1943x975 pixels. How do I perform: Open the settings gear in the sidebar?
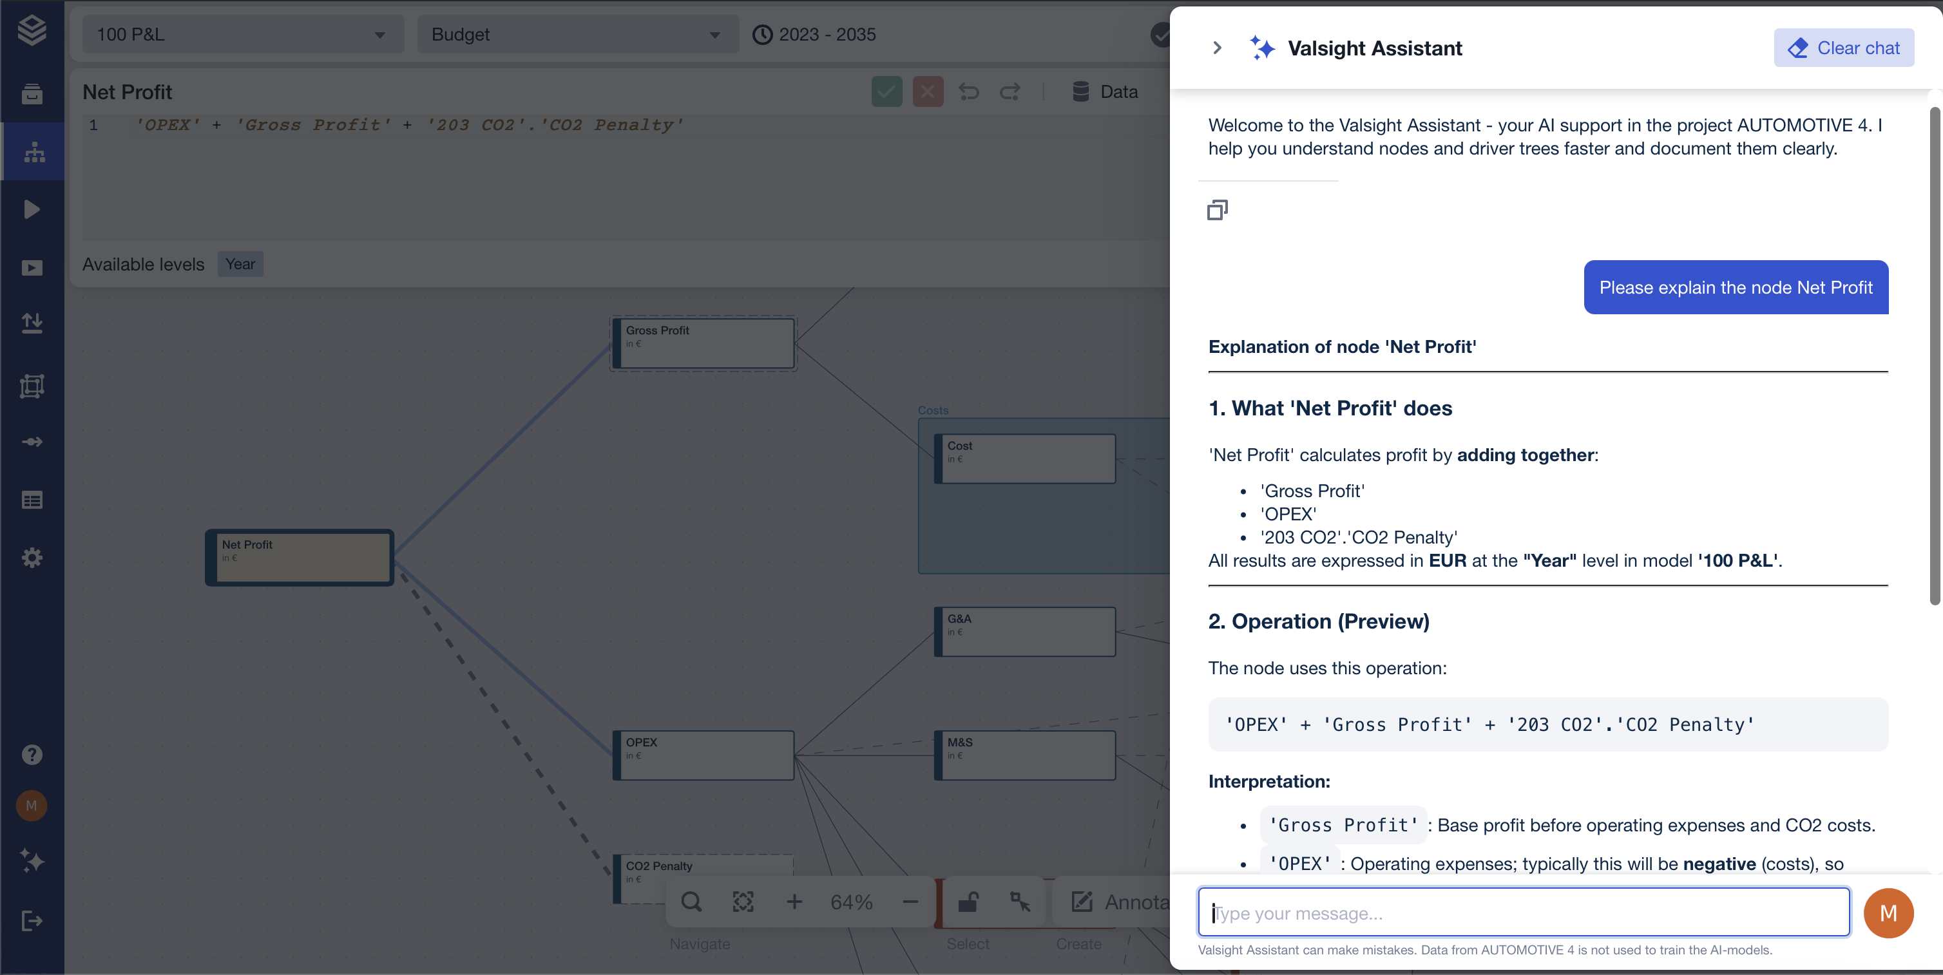32,557
